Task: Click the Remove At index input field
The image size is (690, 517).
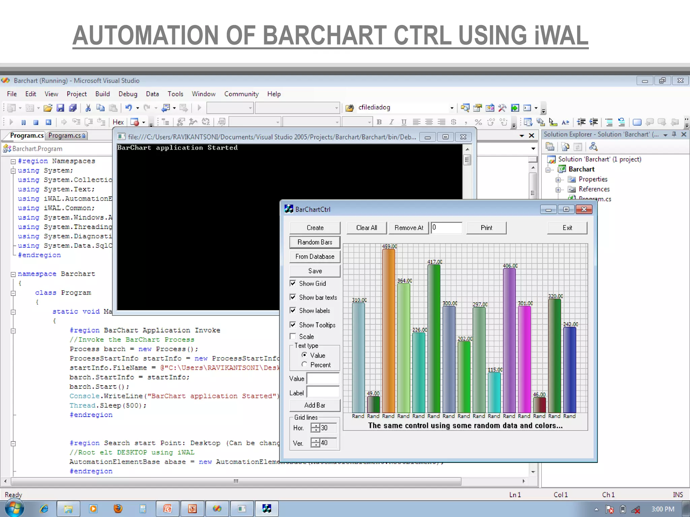Action: [x=446, y=228]
